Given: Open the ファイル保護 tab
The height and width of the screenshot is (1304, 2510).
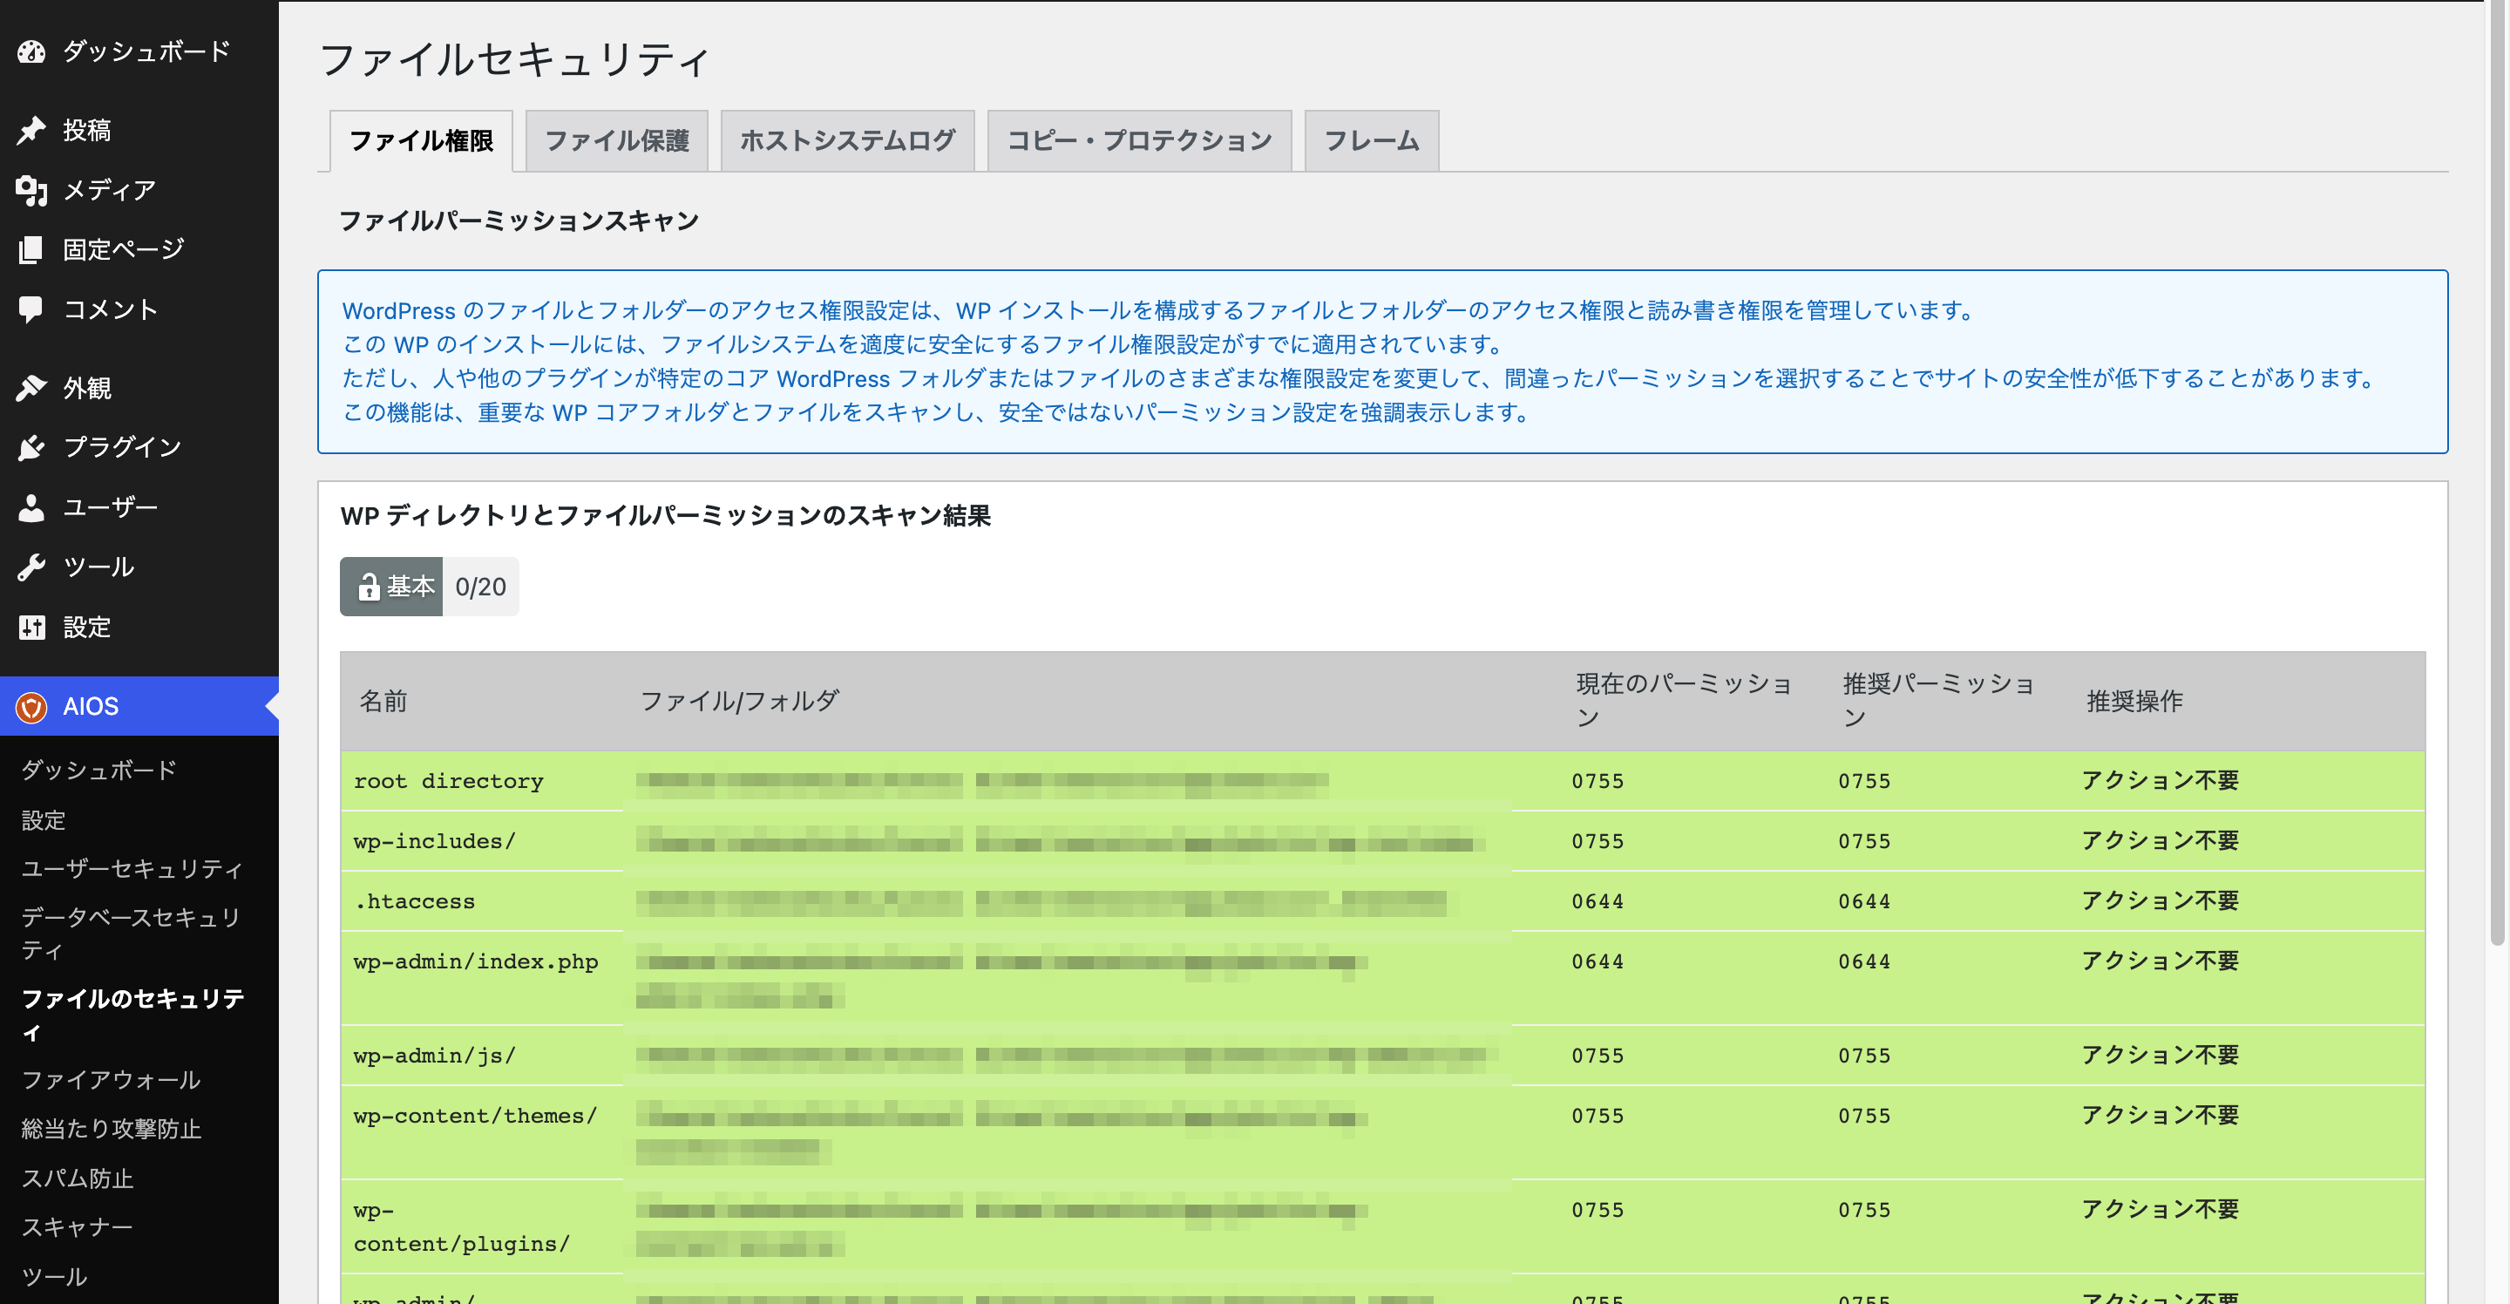Looking at the screenshot, I should click(x=617, y=141).
